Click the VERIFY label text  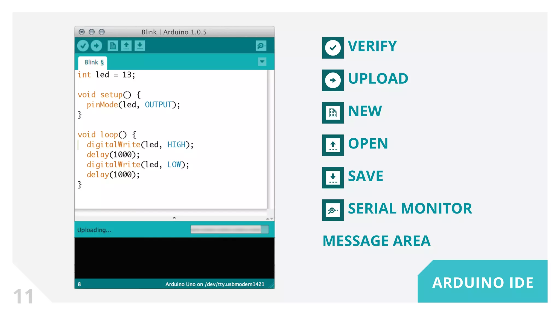pos(372,46)
